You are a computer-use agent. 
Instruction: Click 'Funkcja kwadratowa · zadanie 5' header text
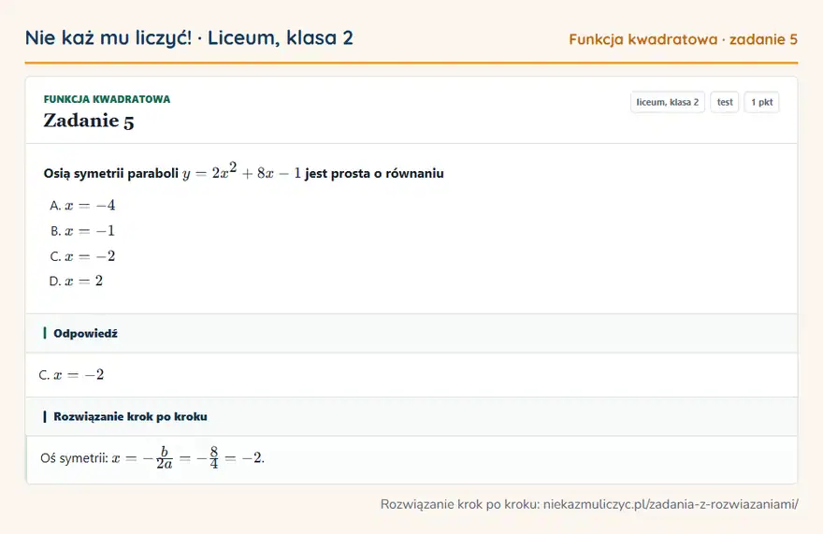pyautogui.click(x=683, y=39)
